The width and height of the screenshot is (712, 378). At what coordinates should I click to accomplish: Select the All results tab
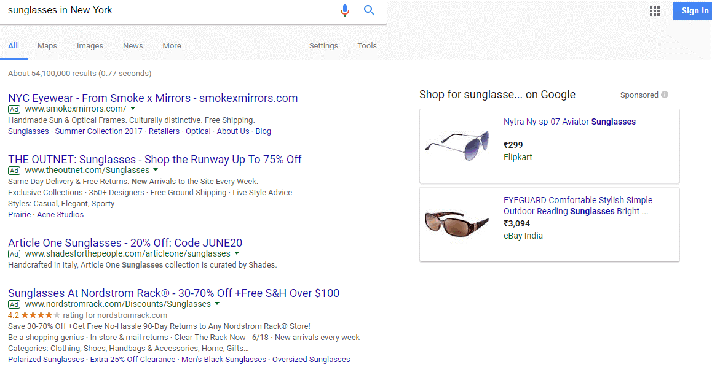[13, 46]
